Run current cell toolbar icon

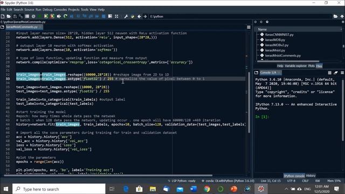[x=46, y=16]
